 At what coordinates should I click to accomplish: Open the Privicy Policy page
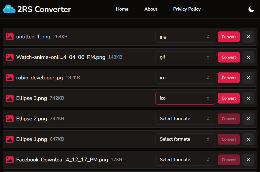coord(187,9)
